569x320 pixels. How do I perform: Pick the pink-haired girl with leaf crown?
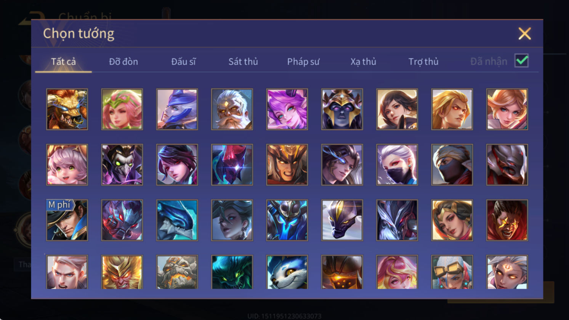coord(122,109)
